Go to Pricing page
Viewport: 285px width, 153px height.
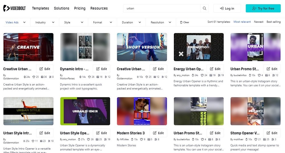[x=80, y=8]
